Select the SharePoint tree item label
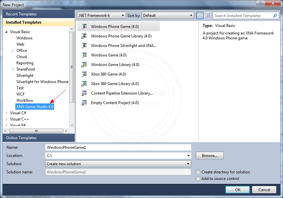 pos(26,69)
